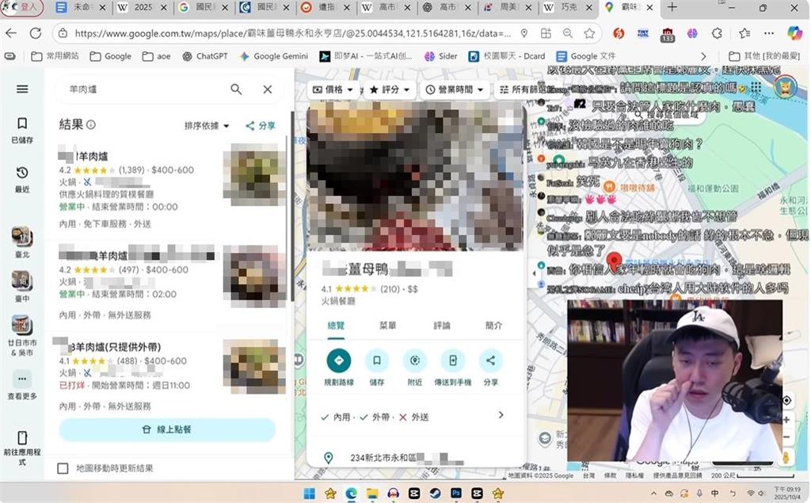811x503 pixels.
Task: Clear the search with the X icon
Action: click(x=268, y=90)
